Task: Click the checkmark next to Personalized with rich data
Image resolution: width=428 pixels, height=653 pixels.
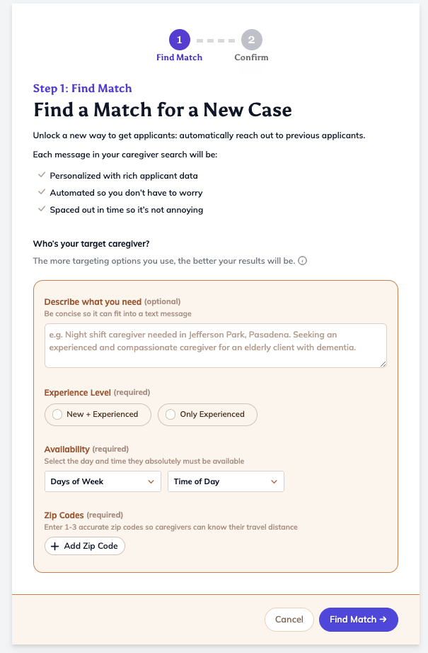Action: 42,175
